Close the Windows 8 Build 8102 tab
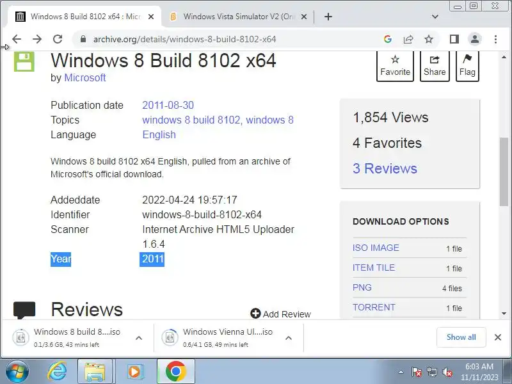This screenshot has width=512, height=384. pos(151,17)
